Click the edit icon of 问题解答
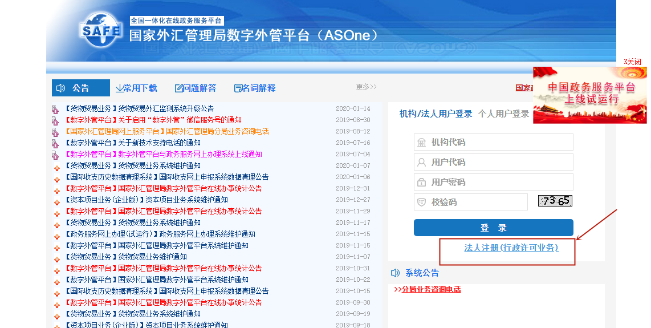The height and width of the screenshot is (328, 651). pyautogui.click(x=179, y=88)
